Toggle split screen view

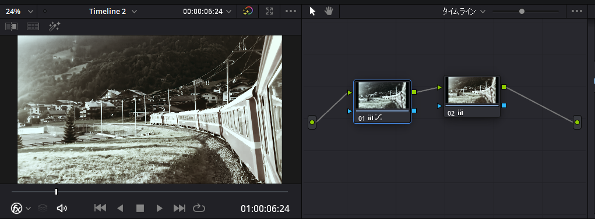33,27
